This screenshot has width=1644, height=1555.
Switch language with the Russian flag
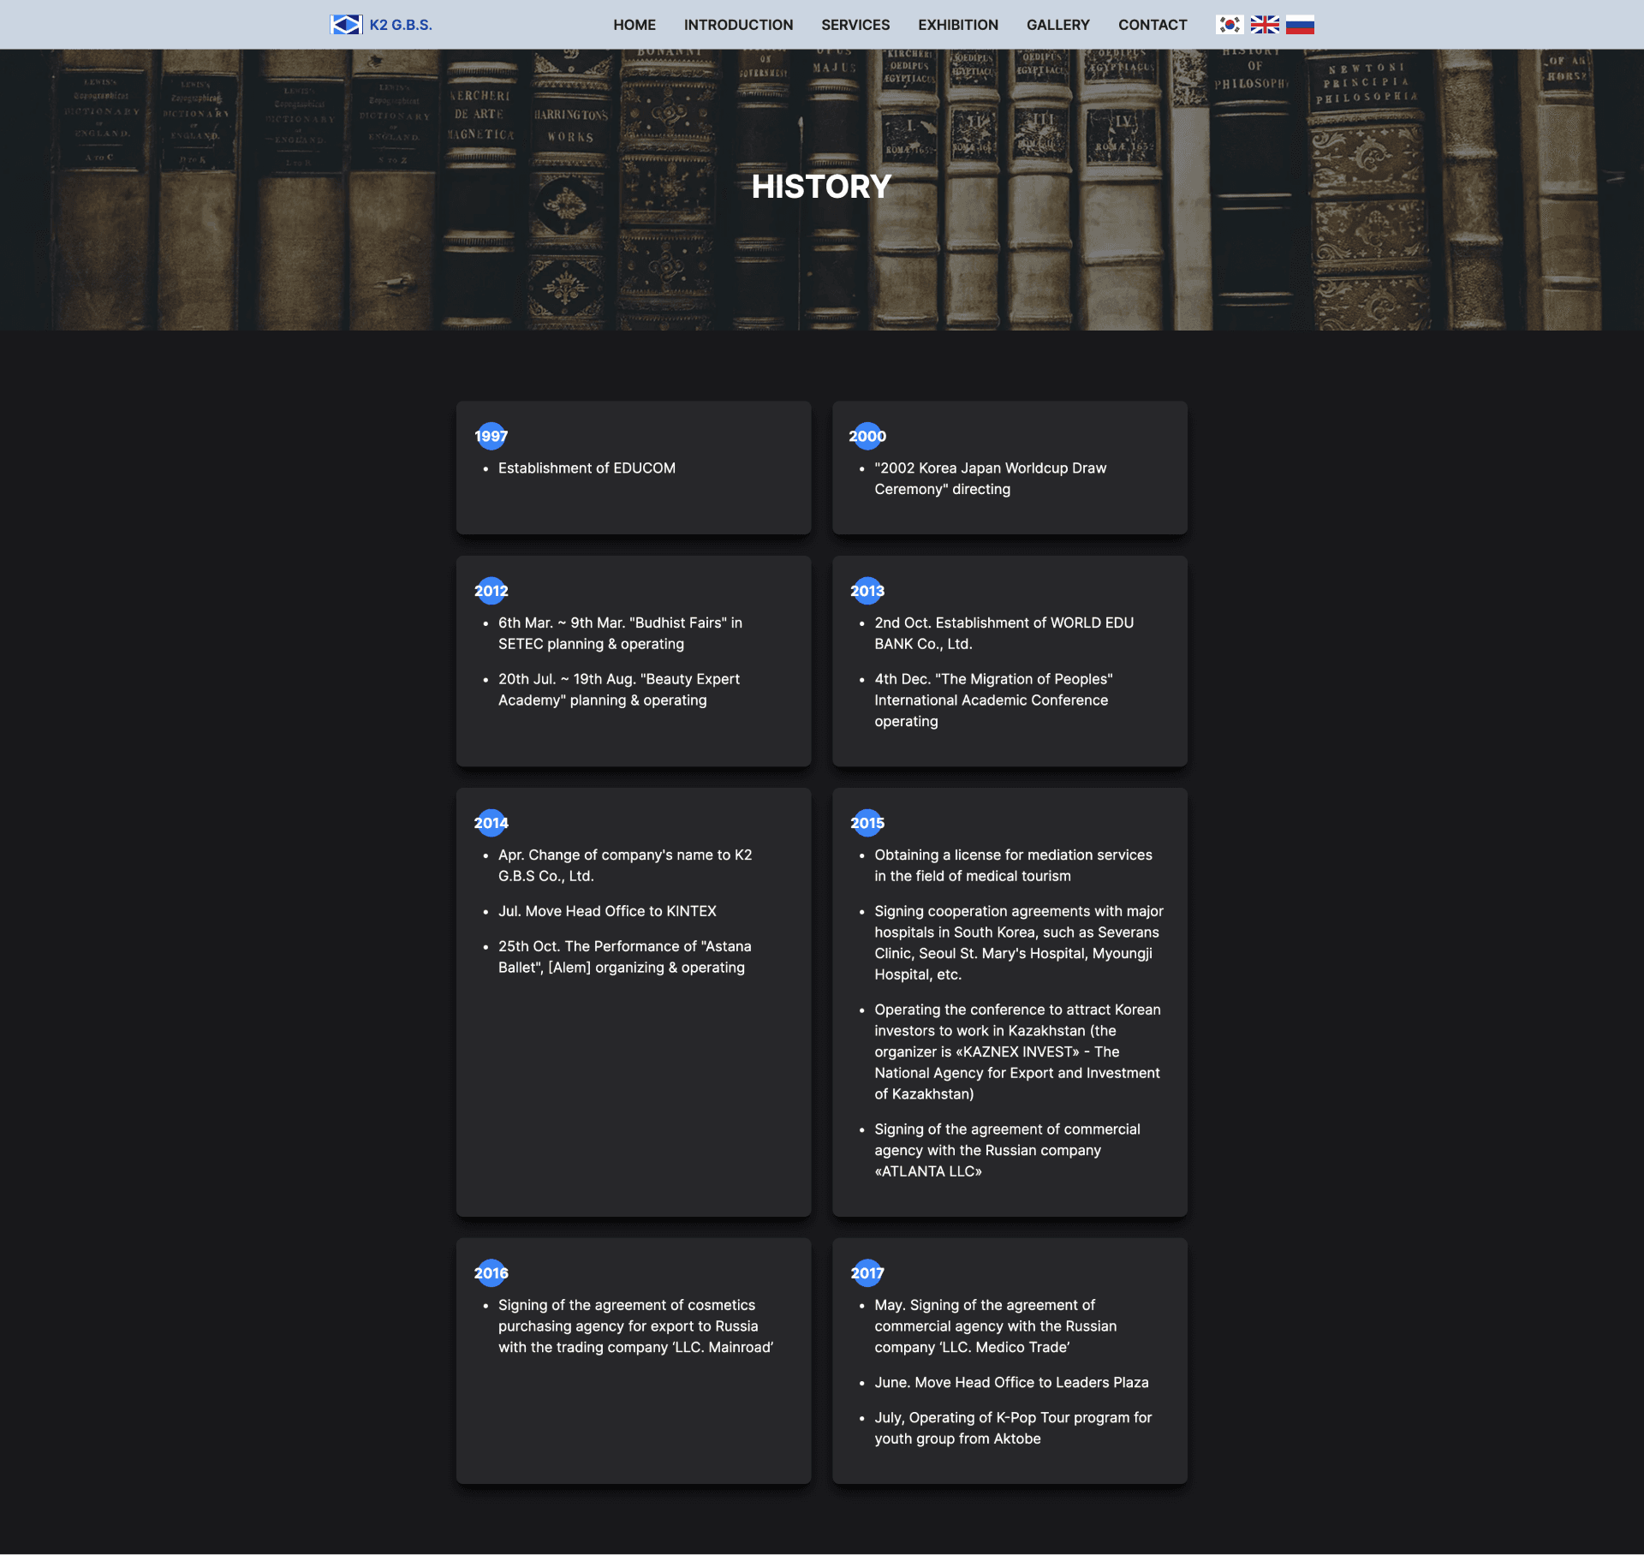click(x=1300, y=25)
